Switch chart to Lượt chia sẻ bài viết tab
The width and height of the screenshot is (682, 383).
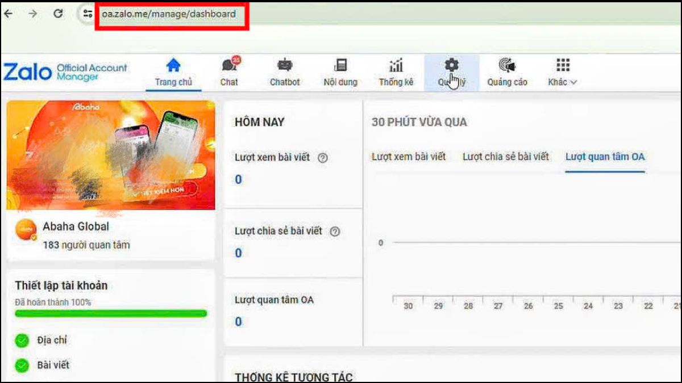tap(506, 157)
